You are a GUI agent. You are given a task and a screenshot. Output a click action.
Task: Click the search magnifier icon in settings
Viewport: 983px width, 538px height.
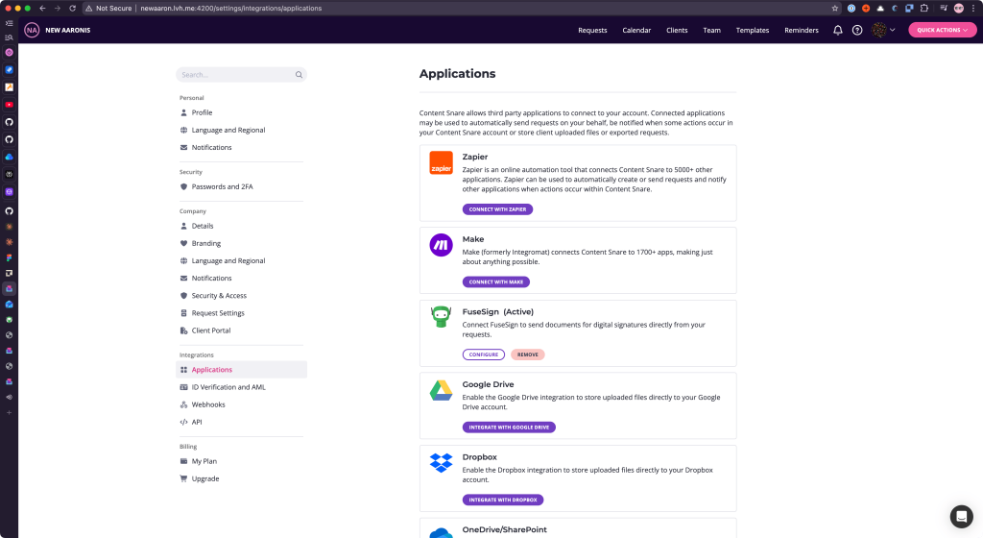tap(300, 75)
